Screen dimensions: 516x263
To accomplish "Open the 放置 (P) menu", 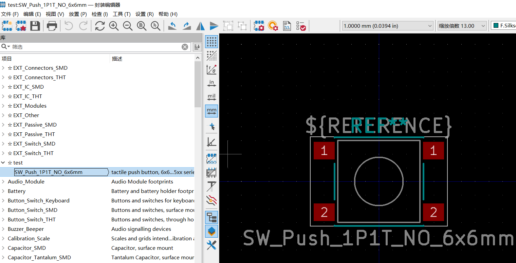I will [78, 14].
